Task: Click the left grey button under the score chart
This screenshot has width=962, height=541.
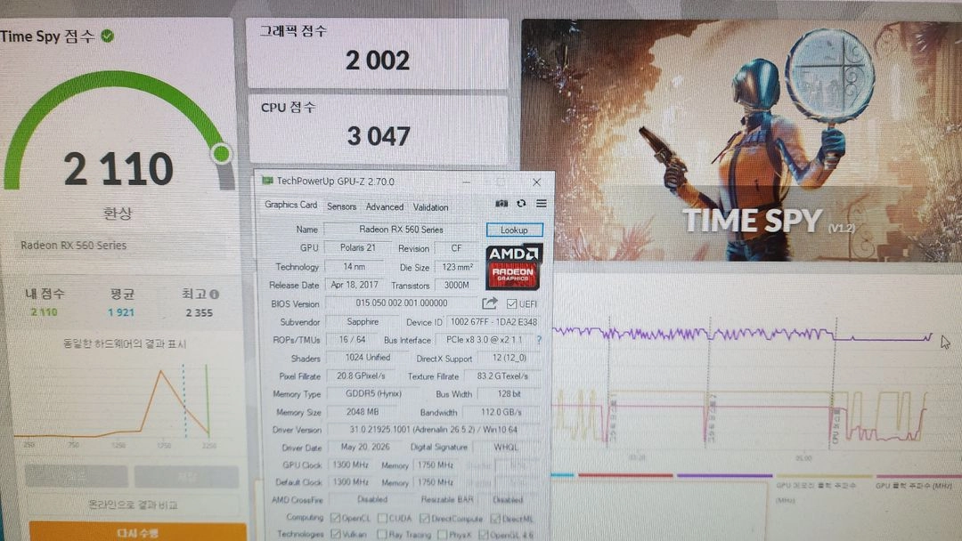Action: click(x=76, y=476)
